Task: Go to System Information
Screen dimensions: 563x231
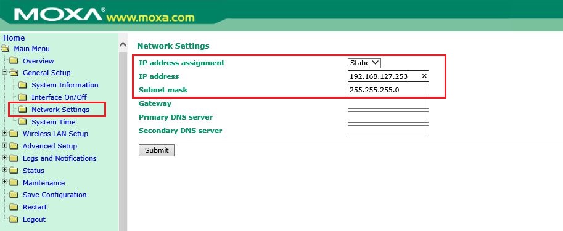Action: click(x=65, y=86)
